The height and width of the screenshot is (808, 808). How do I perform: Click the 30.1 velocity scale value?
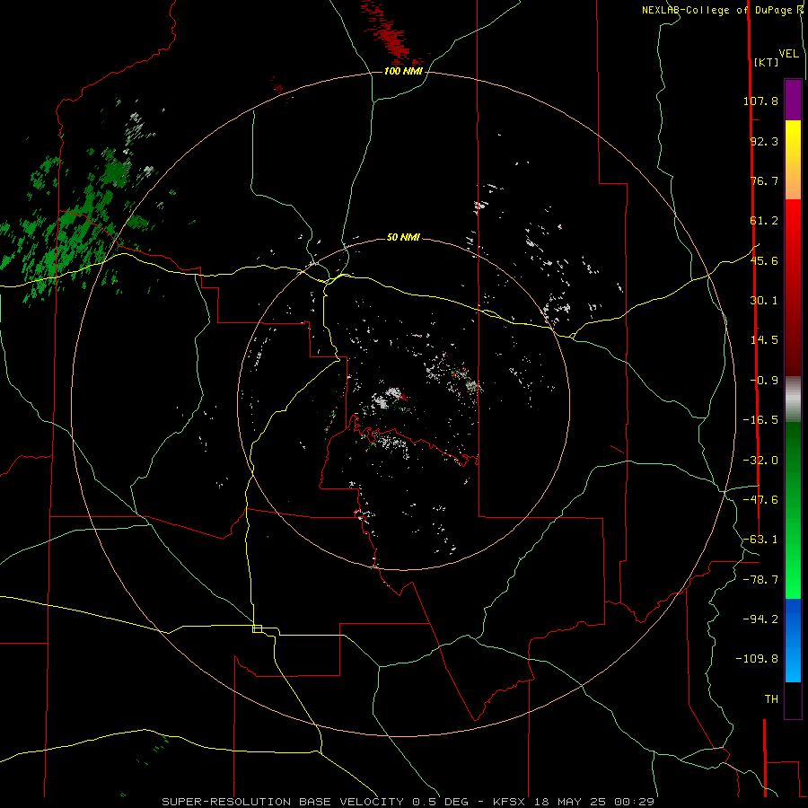point(764,301)
